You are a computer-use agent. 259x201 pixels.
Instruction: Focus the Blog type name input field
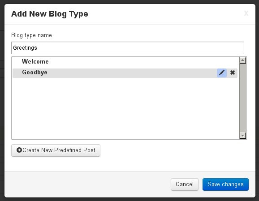tap(128, 48)
